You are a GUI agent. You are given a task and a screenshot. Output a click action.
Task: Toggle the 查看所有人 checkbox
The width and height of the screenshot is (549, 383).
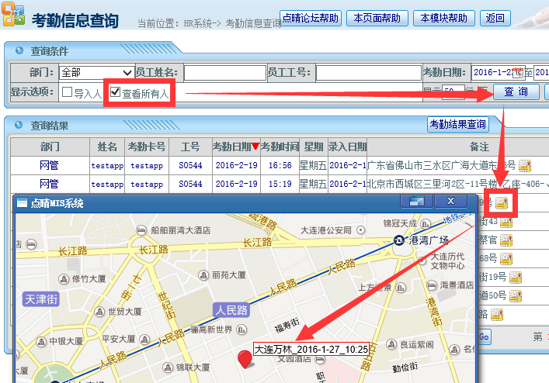coord(115,92)
